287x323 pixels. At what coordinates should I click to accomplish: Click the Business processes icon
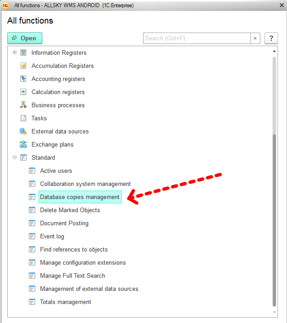23,105
